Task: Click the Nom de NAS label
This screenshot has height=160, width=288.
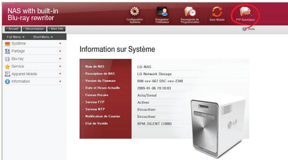Action: [95, 66]
